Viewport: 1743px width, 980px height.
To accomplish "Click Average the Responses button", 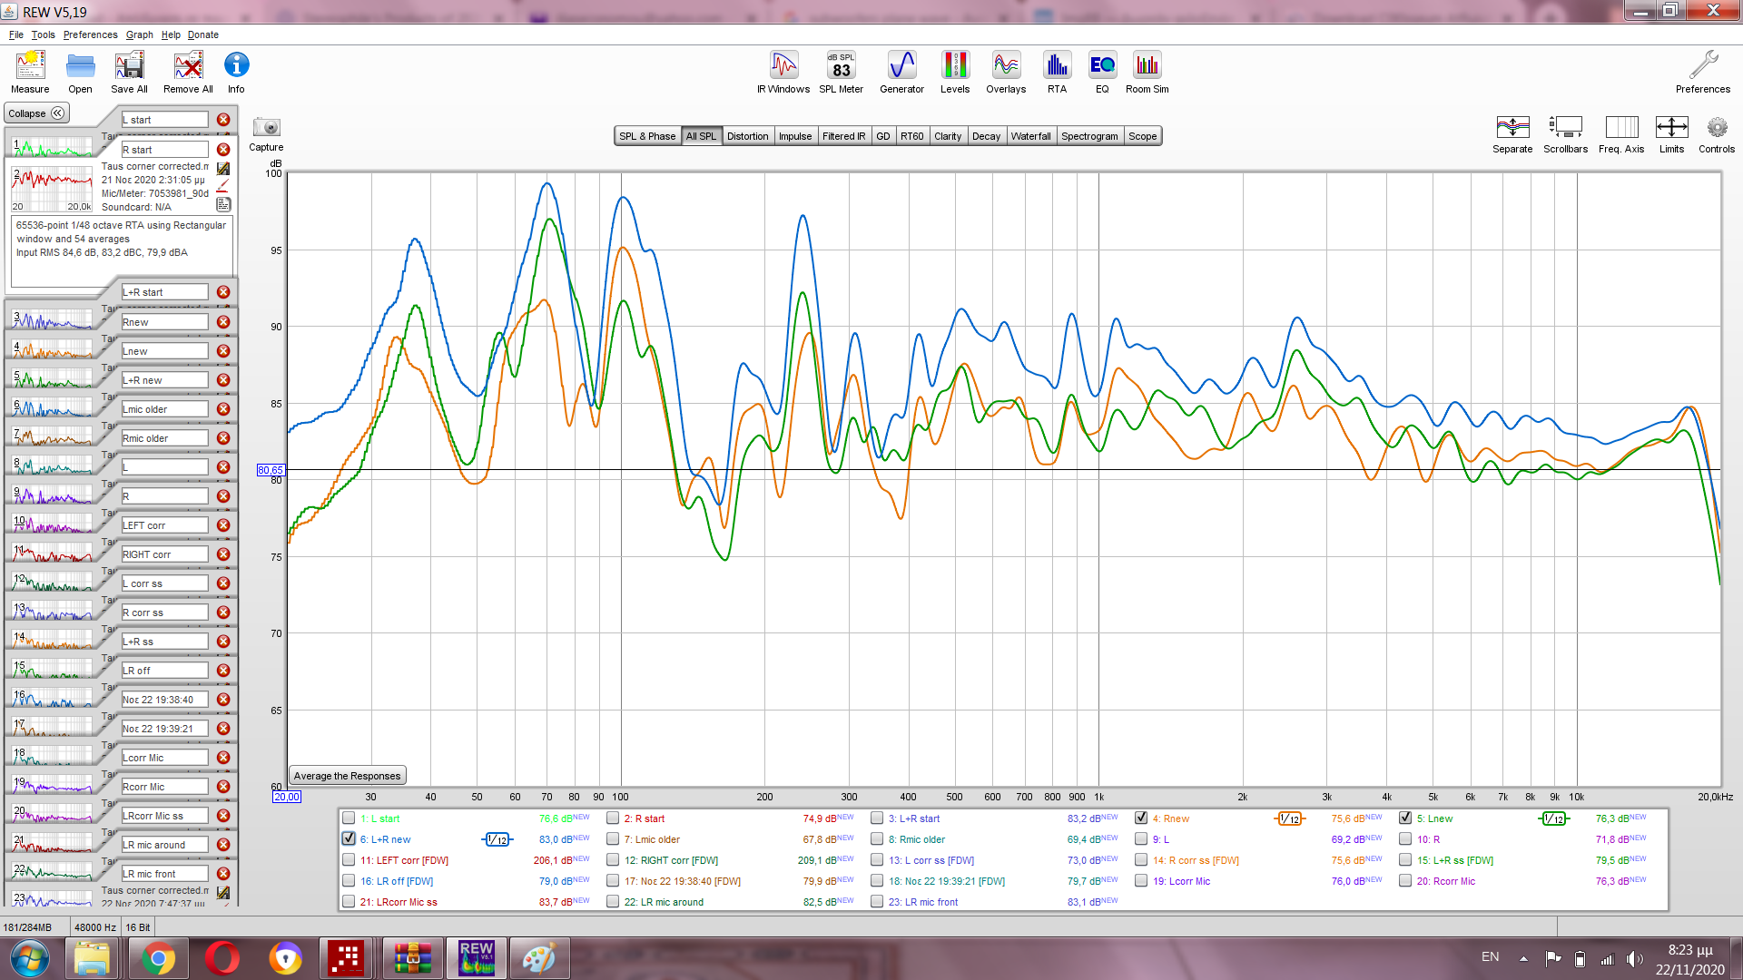I will click(x=347, y=776).
